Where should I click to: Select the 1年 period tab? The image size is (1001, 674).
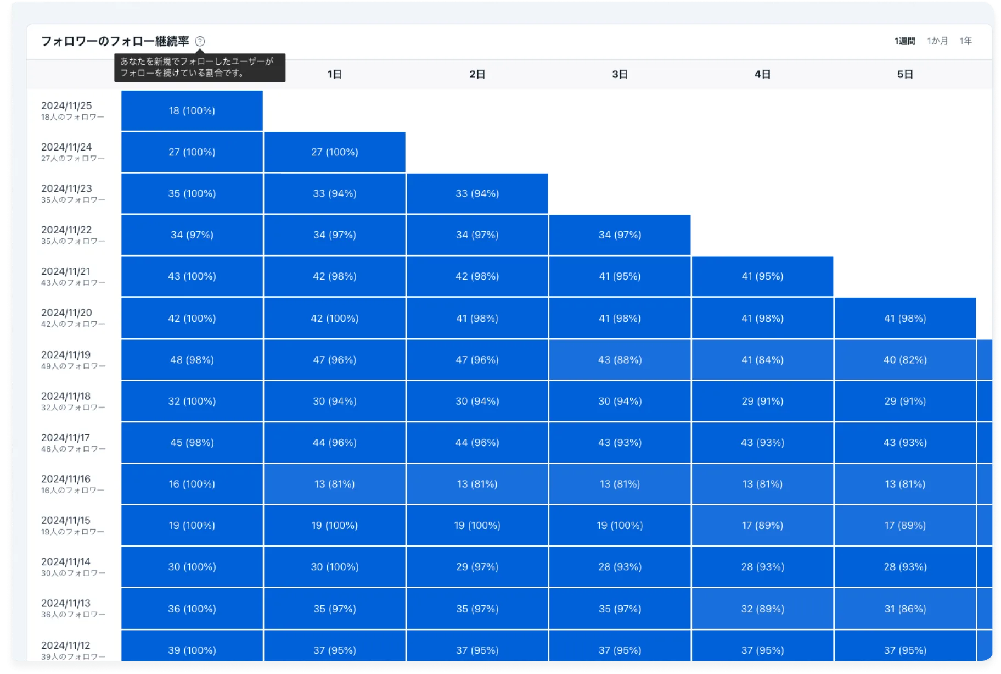965,41
